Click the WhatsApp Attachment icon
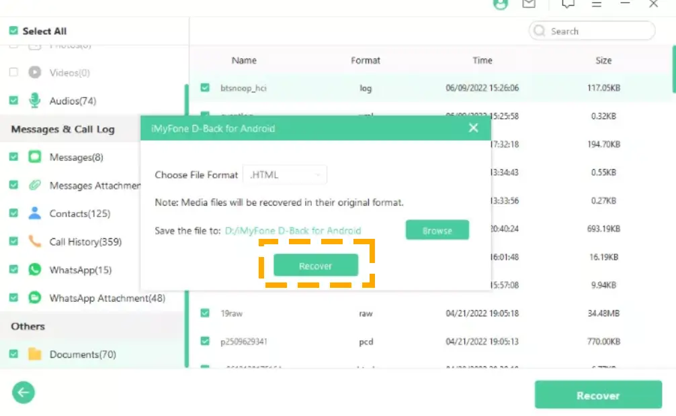Screen dimensions: 676x416 (x=34, y=297)
